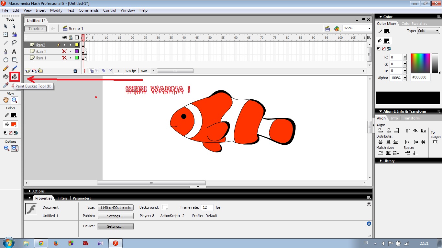This screenshot has height=248, width=442.
Task: Toggle the Onion Skin button
Action: coord(92,71)
